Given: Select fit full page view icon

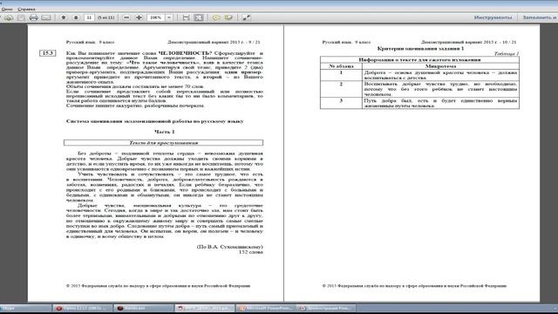Looking at the screenshot, I should pyautogui.click(x=199, y=17).
